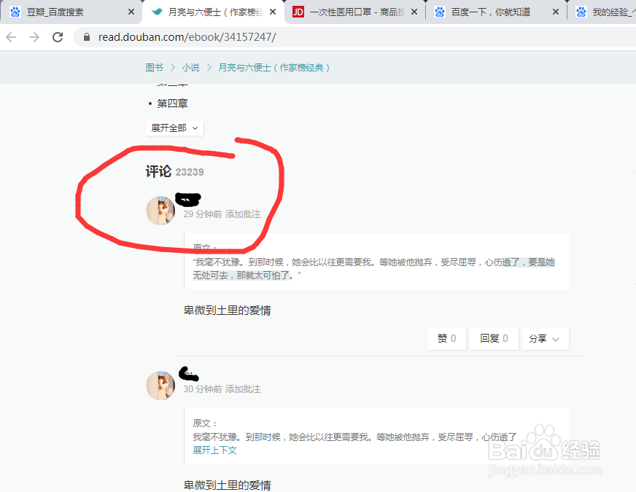Click the Baidu paw favicon on first tab
The image size is (636, 492).
15,12
